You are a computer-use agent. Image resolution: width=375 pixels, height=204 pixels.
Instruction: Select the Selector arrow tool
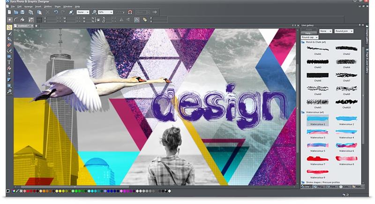click(9, 28)
